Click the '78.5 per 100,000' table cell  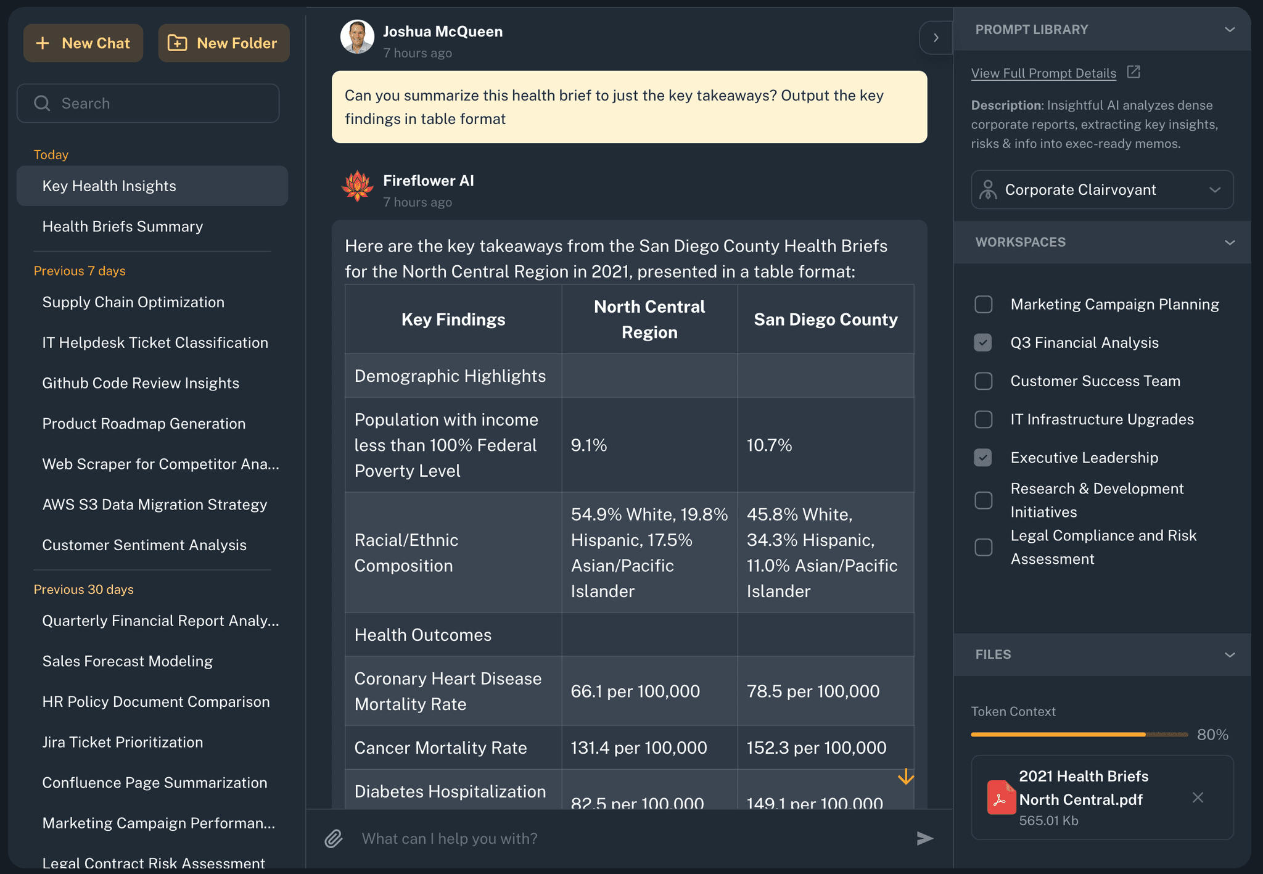click(x=826, y=691)
